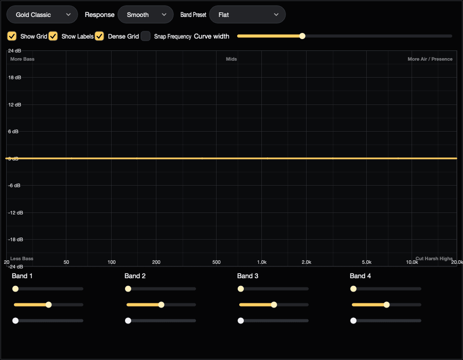Click the 'Less Bass' graph label

click(x=22, y=259)
